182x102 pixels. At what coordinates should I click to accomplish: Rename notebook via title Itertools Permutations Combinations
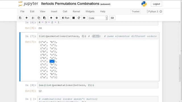tap(70, 4)
